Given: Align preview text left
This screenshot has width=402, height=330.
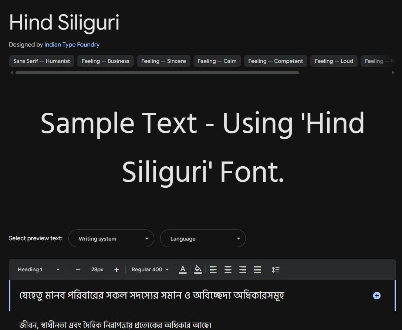Looking at the screenshot, I should click(x=213, y=269).
